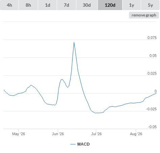Click the MACD peak in mid June
The height and width of the screenshot is (153, 160).
74,42
